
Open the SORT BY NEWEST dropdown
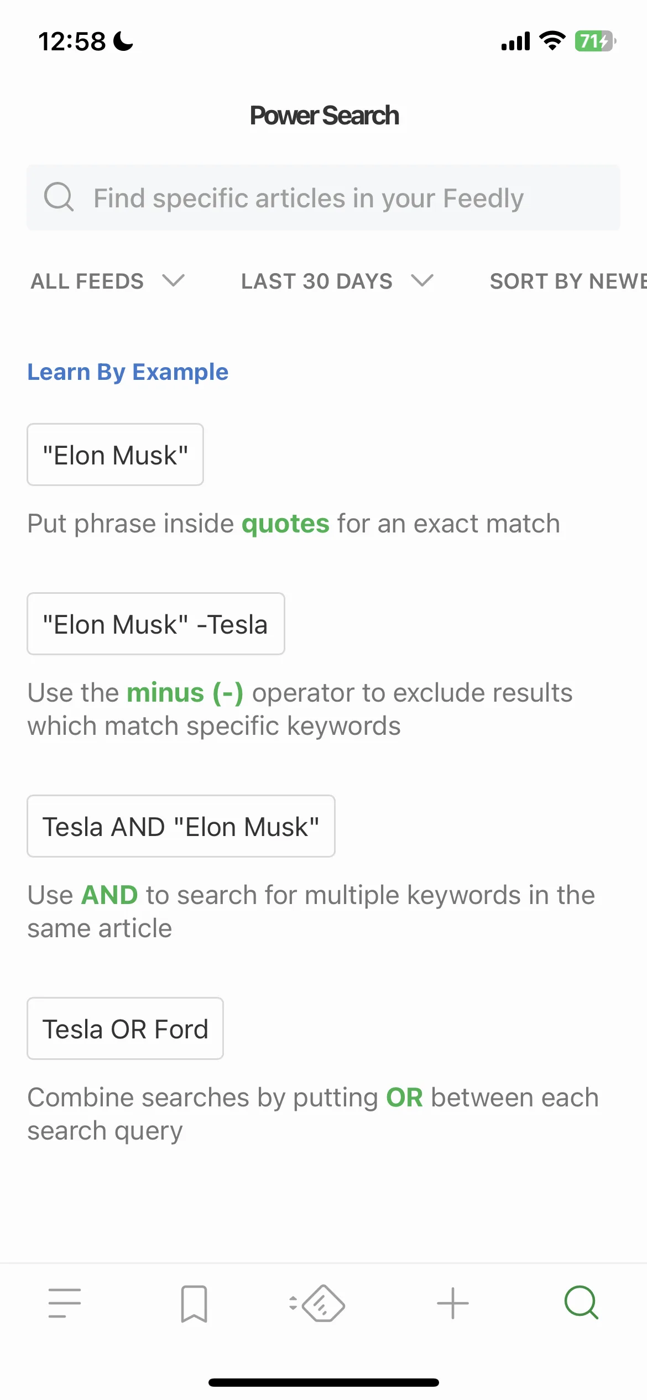coord(568,281)
